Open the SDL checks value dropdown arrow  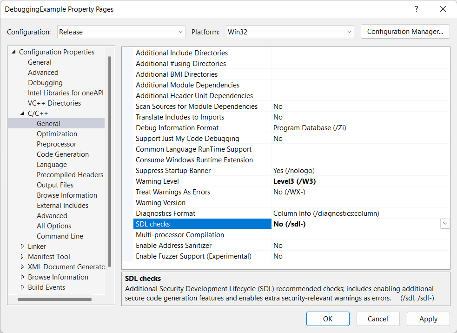point(445,224)
